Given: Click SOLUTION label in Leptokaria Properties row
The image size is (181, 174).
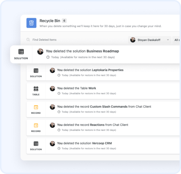Looking at the screenshot, I should (36, 76).
